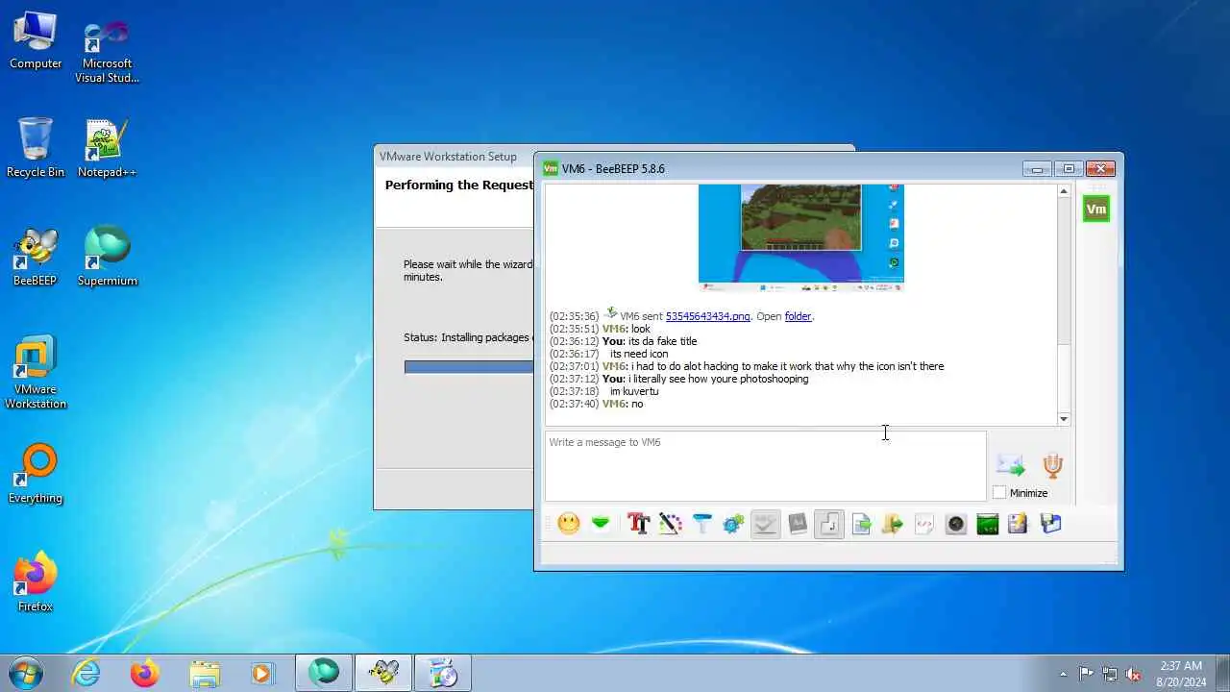The width and height of the screenshot is (1230, 692).
Task: Click the dark camera toolbar icon
Action: 956,524
